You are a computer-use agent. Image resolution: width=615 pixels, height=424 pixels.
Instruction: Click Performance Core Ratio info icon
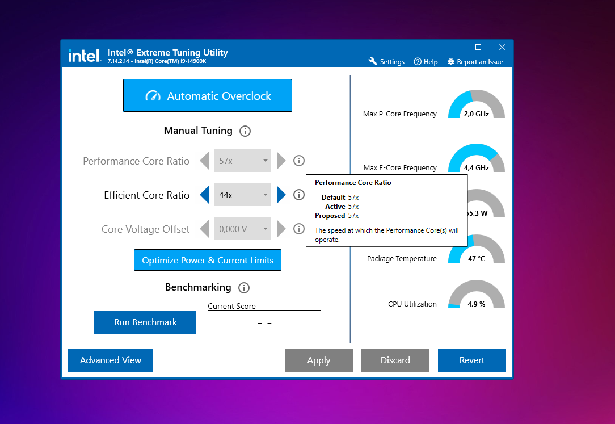tap(299, 161)
